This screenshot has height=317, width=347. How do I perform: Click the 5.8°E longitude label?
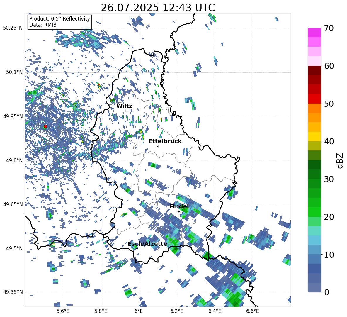click(x=101, y=311)
